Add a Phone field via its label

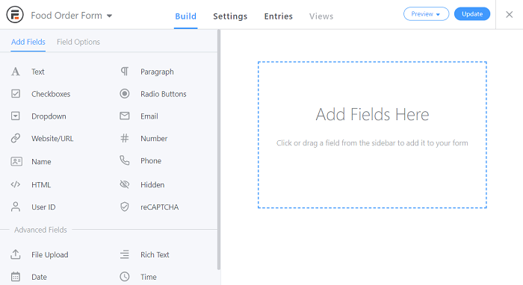point(151,161)
